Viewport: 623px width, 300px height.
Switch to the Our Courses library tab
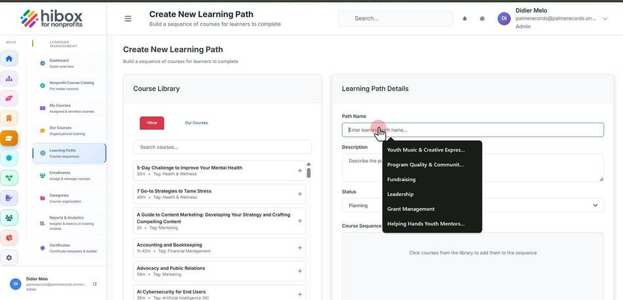[x=196, y=123]
